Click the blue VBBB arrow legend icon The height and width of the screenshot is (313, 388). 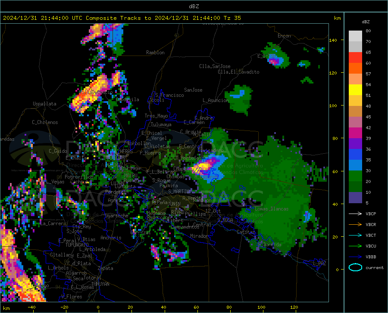point(355,257)
